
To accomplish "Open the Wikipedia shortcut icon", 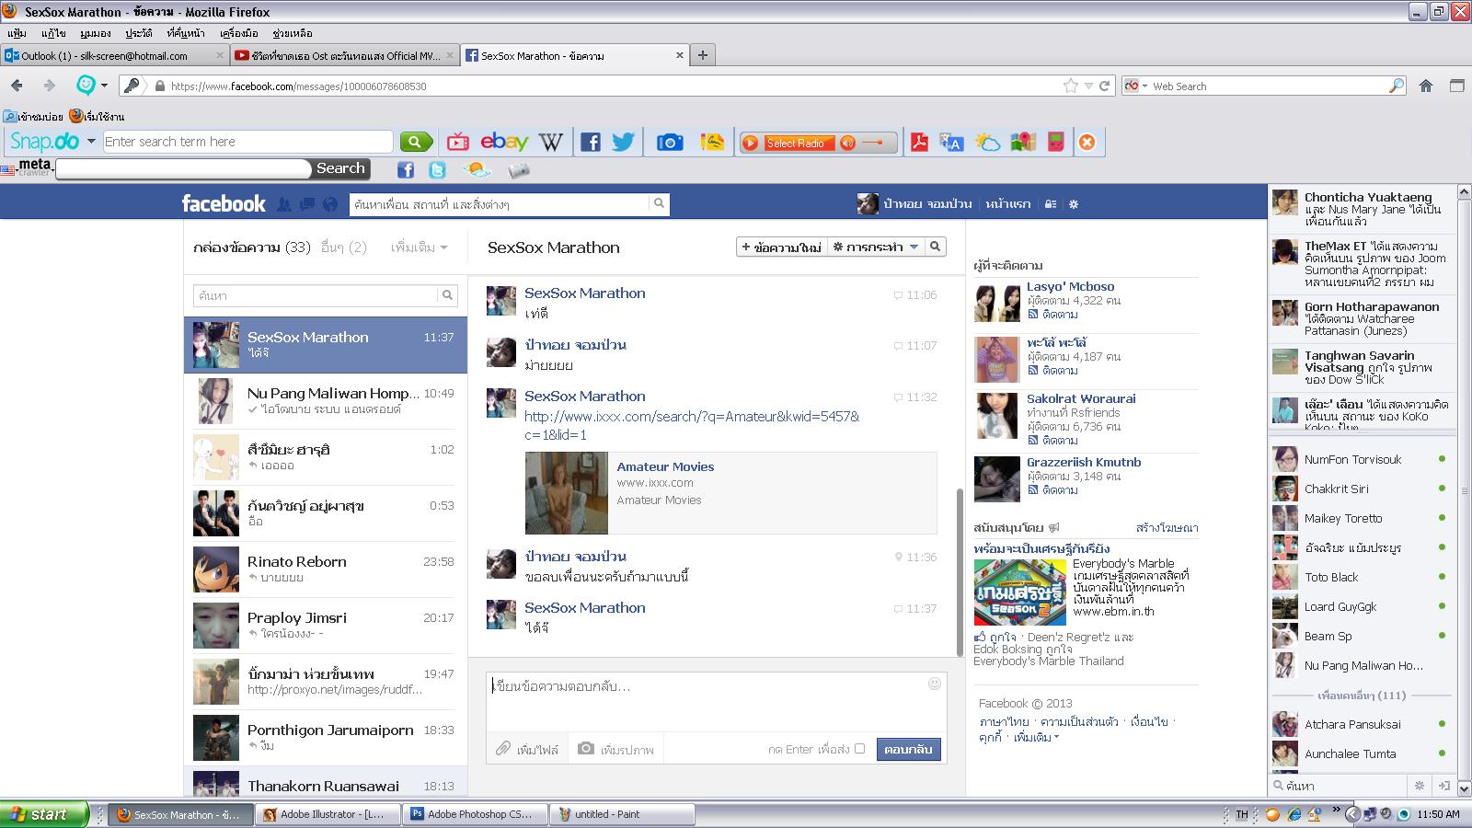I will [x=551, y=142].
